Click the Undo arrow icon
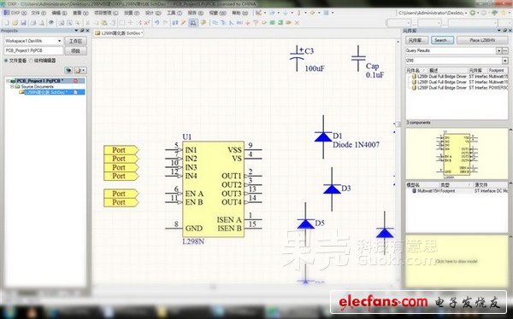Screen dimensions: 513x319 click(x=156, y=23)
